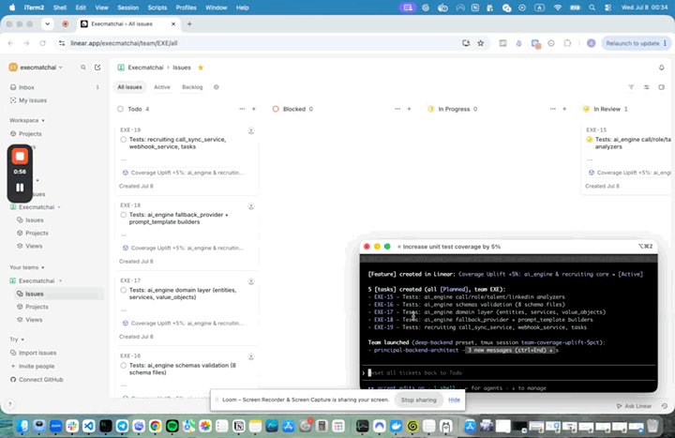
Task: Open Chrome from the Dock
Action: point(155,426)
